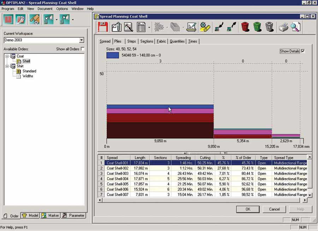Switch to the Plies tab

click(118, 41)
